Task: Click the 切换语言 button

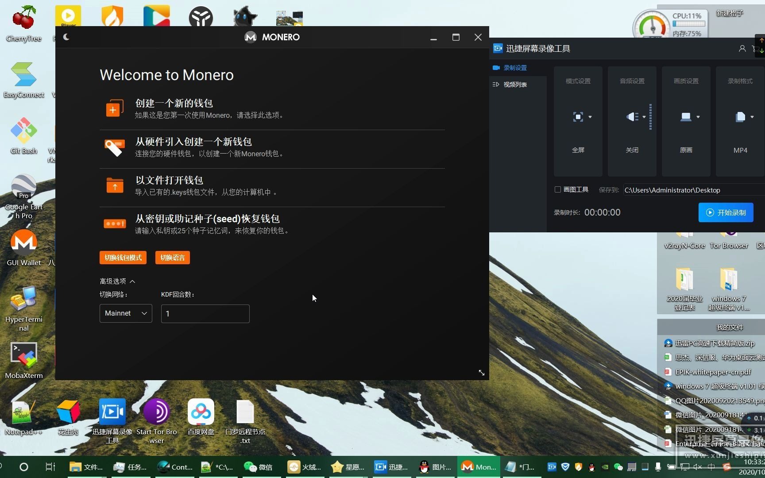Action: (x=173, y=258)
